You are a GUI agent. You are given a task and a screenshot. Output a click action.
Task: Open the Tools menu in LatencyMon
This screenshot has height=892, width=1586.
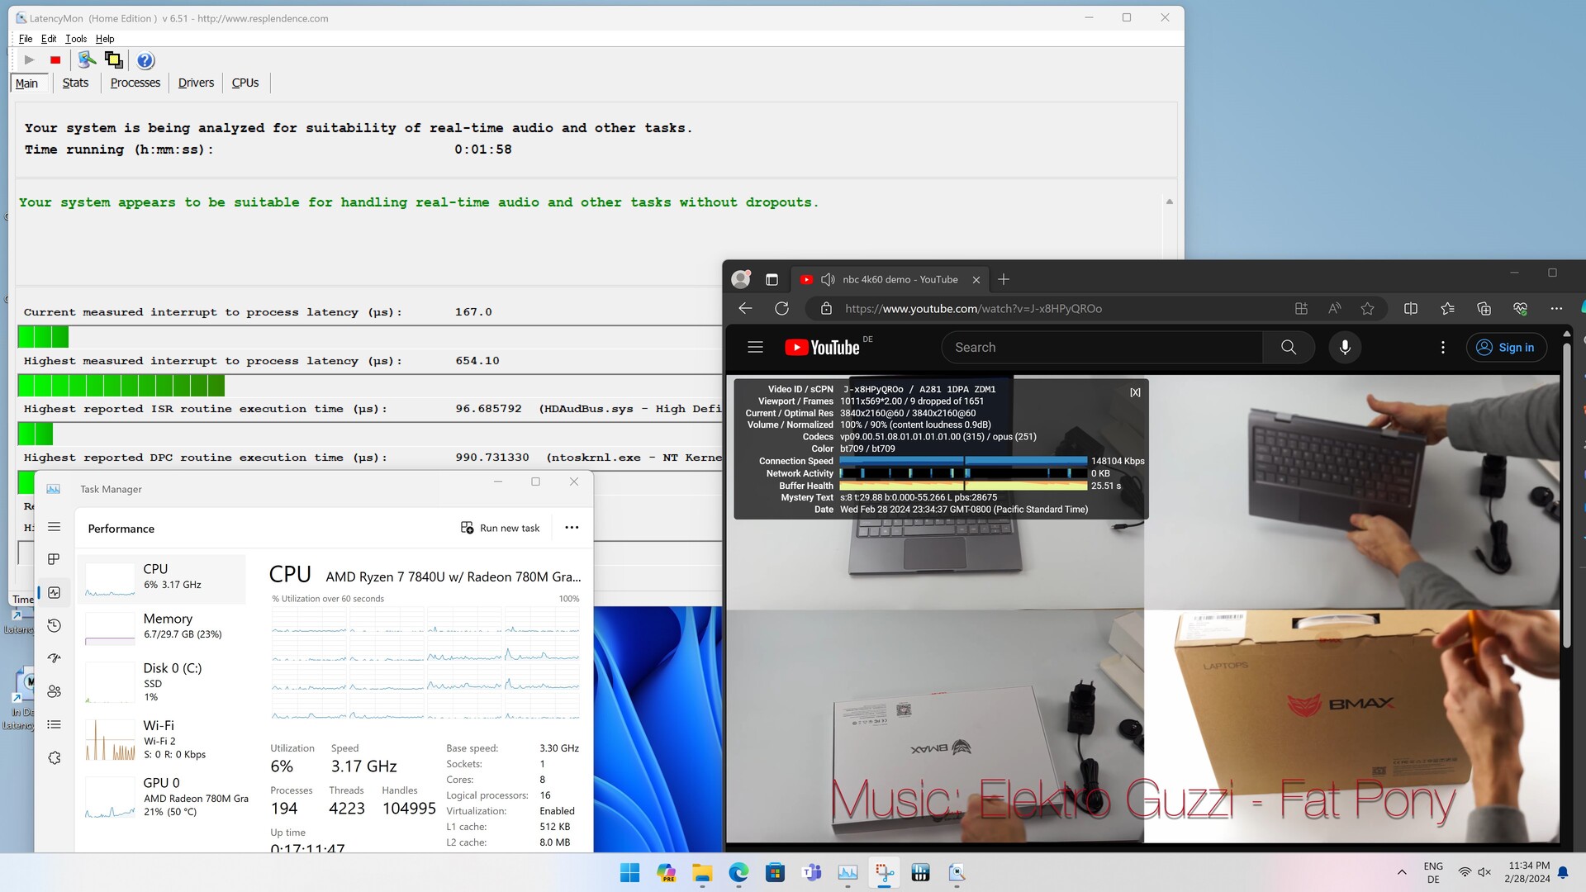point(76,39)
